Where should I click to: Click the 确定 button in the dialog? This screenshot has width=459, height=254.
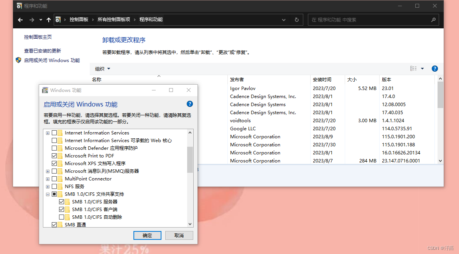click(x=147, y=235)
